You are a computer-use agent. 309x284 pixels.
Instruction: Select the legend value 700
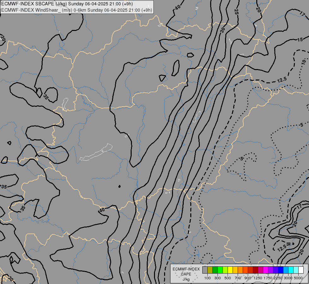238,278
